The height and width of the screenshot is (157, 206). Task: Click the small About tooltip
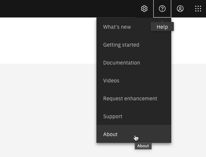tap(143, 146)
